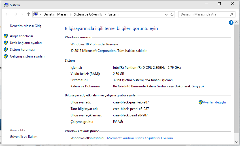The width and height of the screenshot is (240, 146).
Task: Click the shield icon of Ayarları değiştir
Action: (201, 102)
